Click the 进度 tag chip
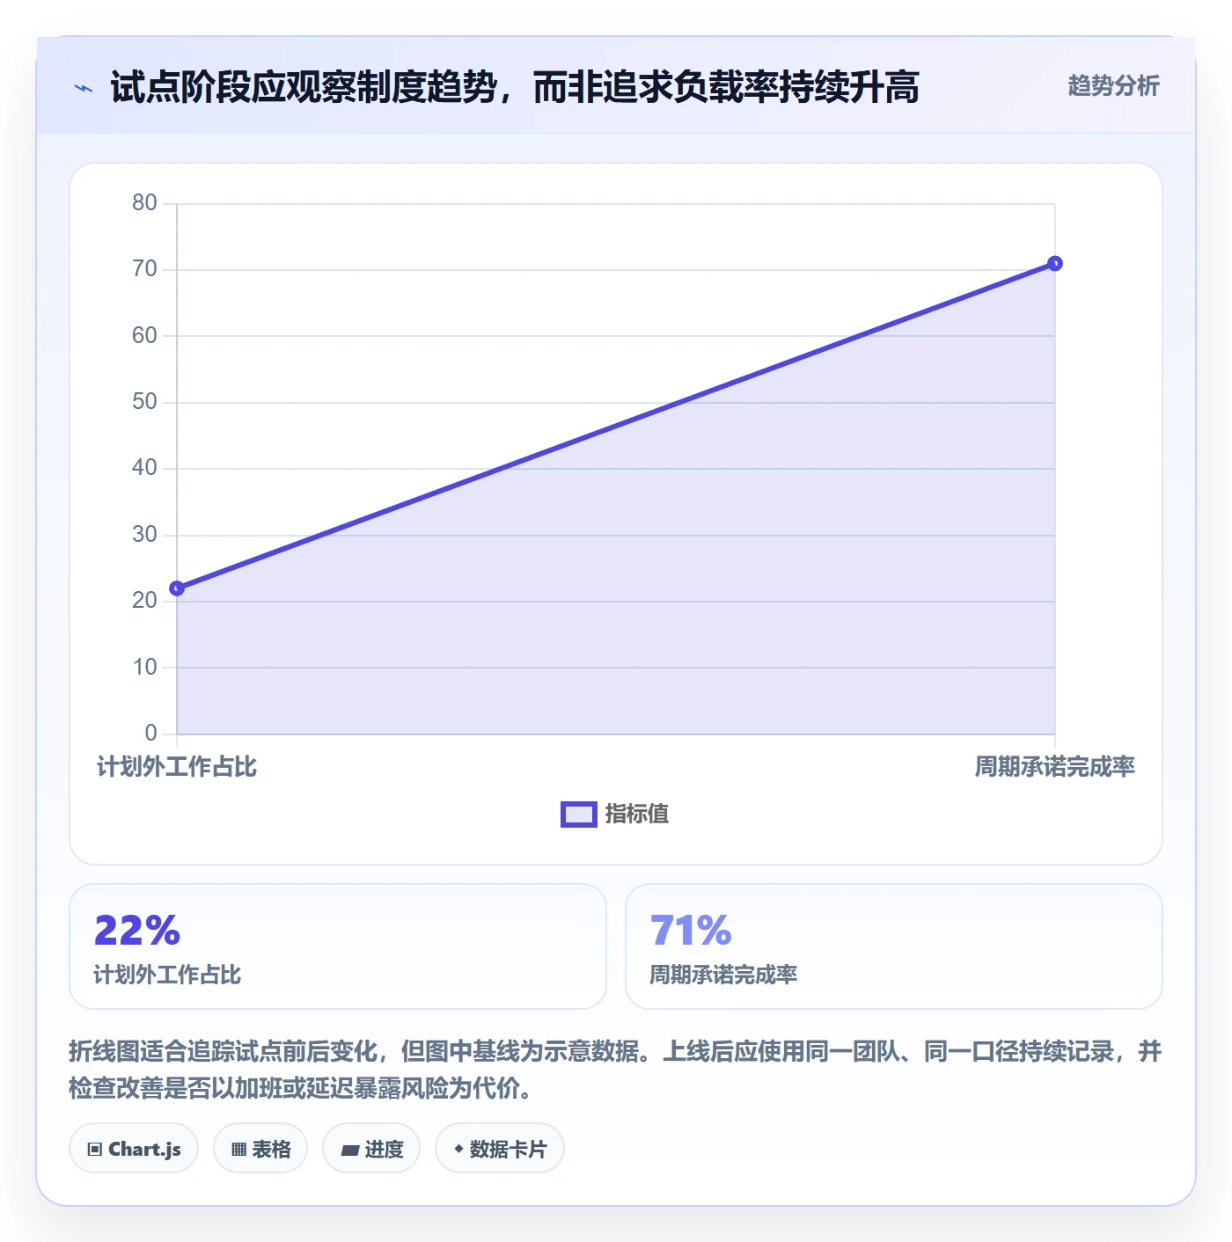The width and height of the screenshot is (1232, 1242). point(371,1148)
